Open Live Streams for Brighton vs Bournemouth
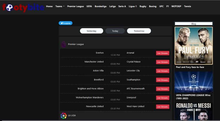The height and width of the screenshot is (121, 220). pos(163,89)
